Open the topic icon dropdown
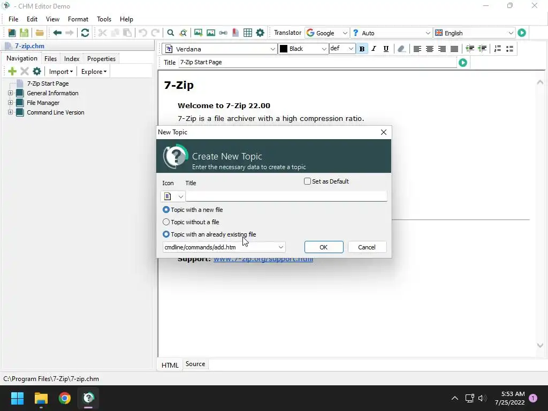This screenshot has width=548, height=411. (x=173, y=196)
